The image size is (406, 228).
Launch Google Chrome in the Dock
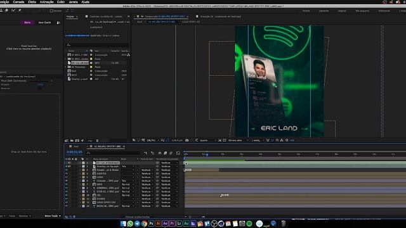pos(144,224)
